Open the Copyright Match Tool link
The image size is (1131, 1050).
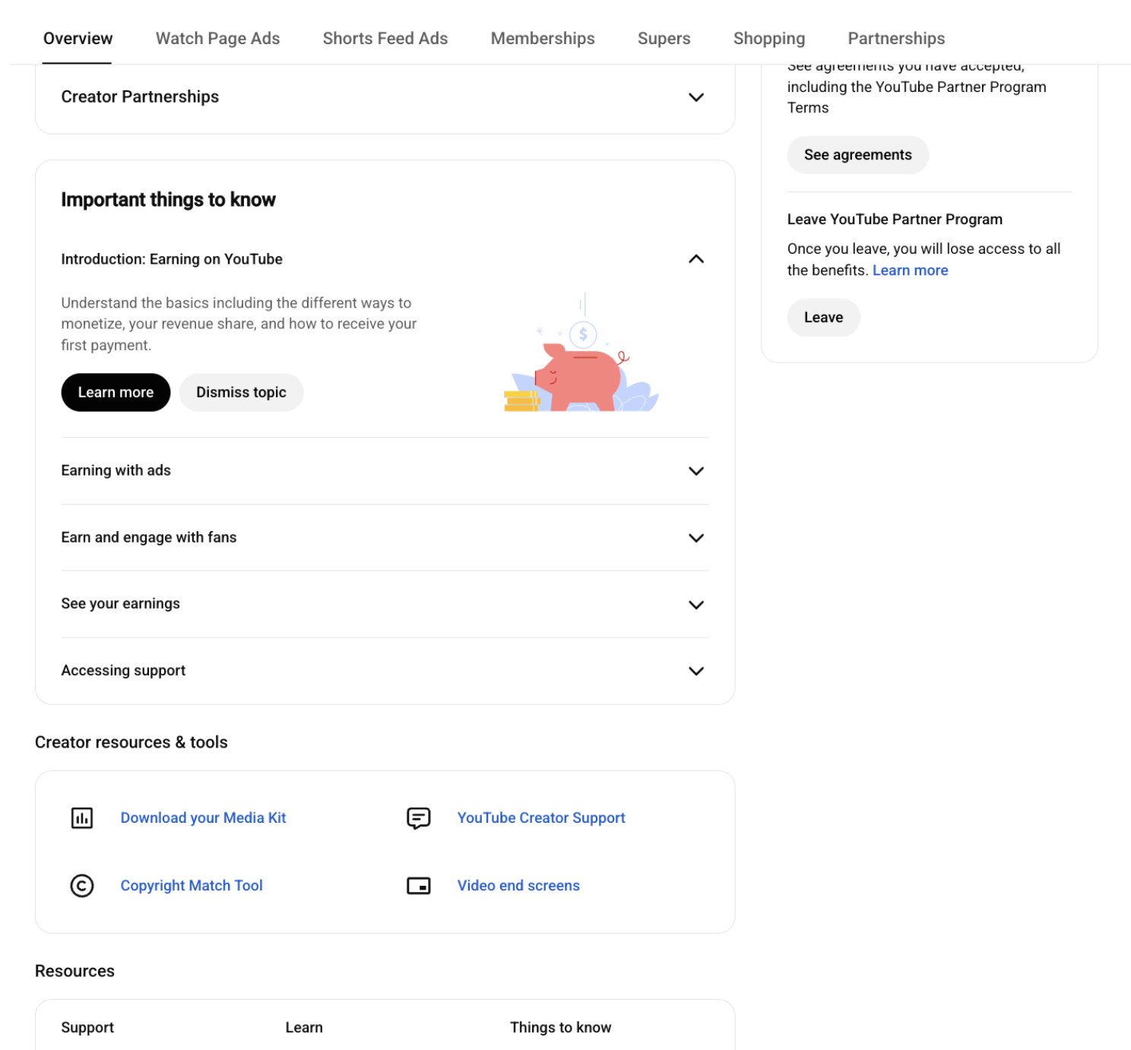point(192,885)
